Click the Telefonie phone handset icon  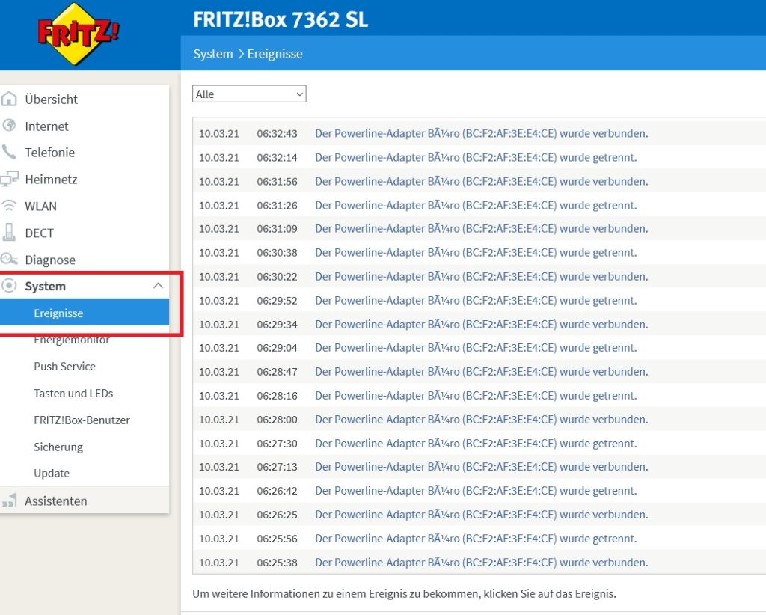click(9, 152)
